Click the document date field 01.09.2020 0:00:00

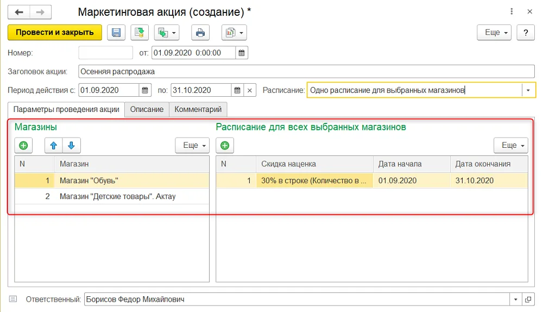click(194, 53)
